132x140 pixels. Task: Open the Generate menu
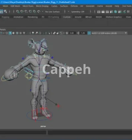(90, 6)
